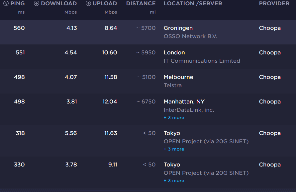Click the 4.13 download value
Screen dimensions: 296x192
pos(71,28)
